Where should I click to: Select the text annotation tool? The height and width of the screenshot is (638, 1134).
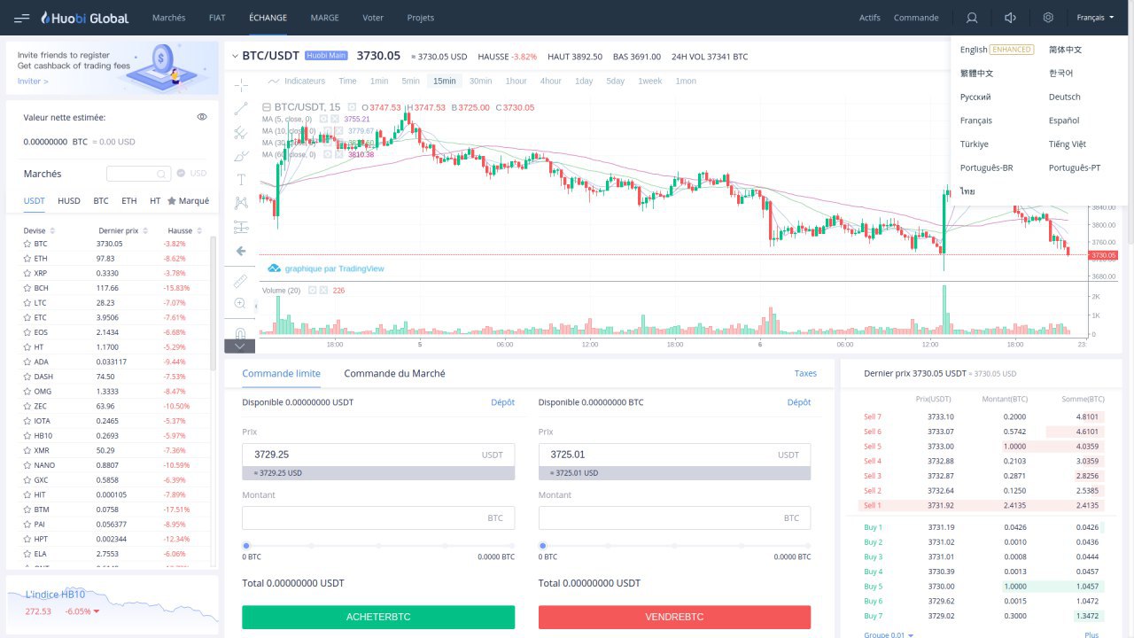click(241, 180)
